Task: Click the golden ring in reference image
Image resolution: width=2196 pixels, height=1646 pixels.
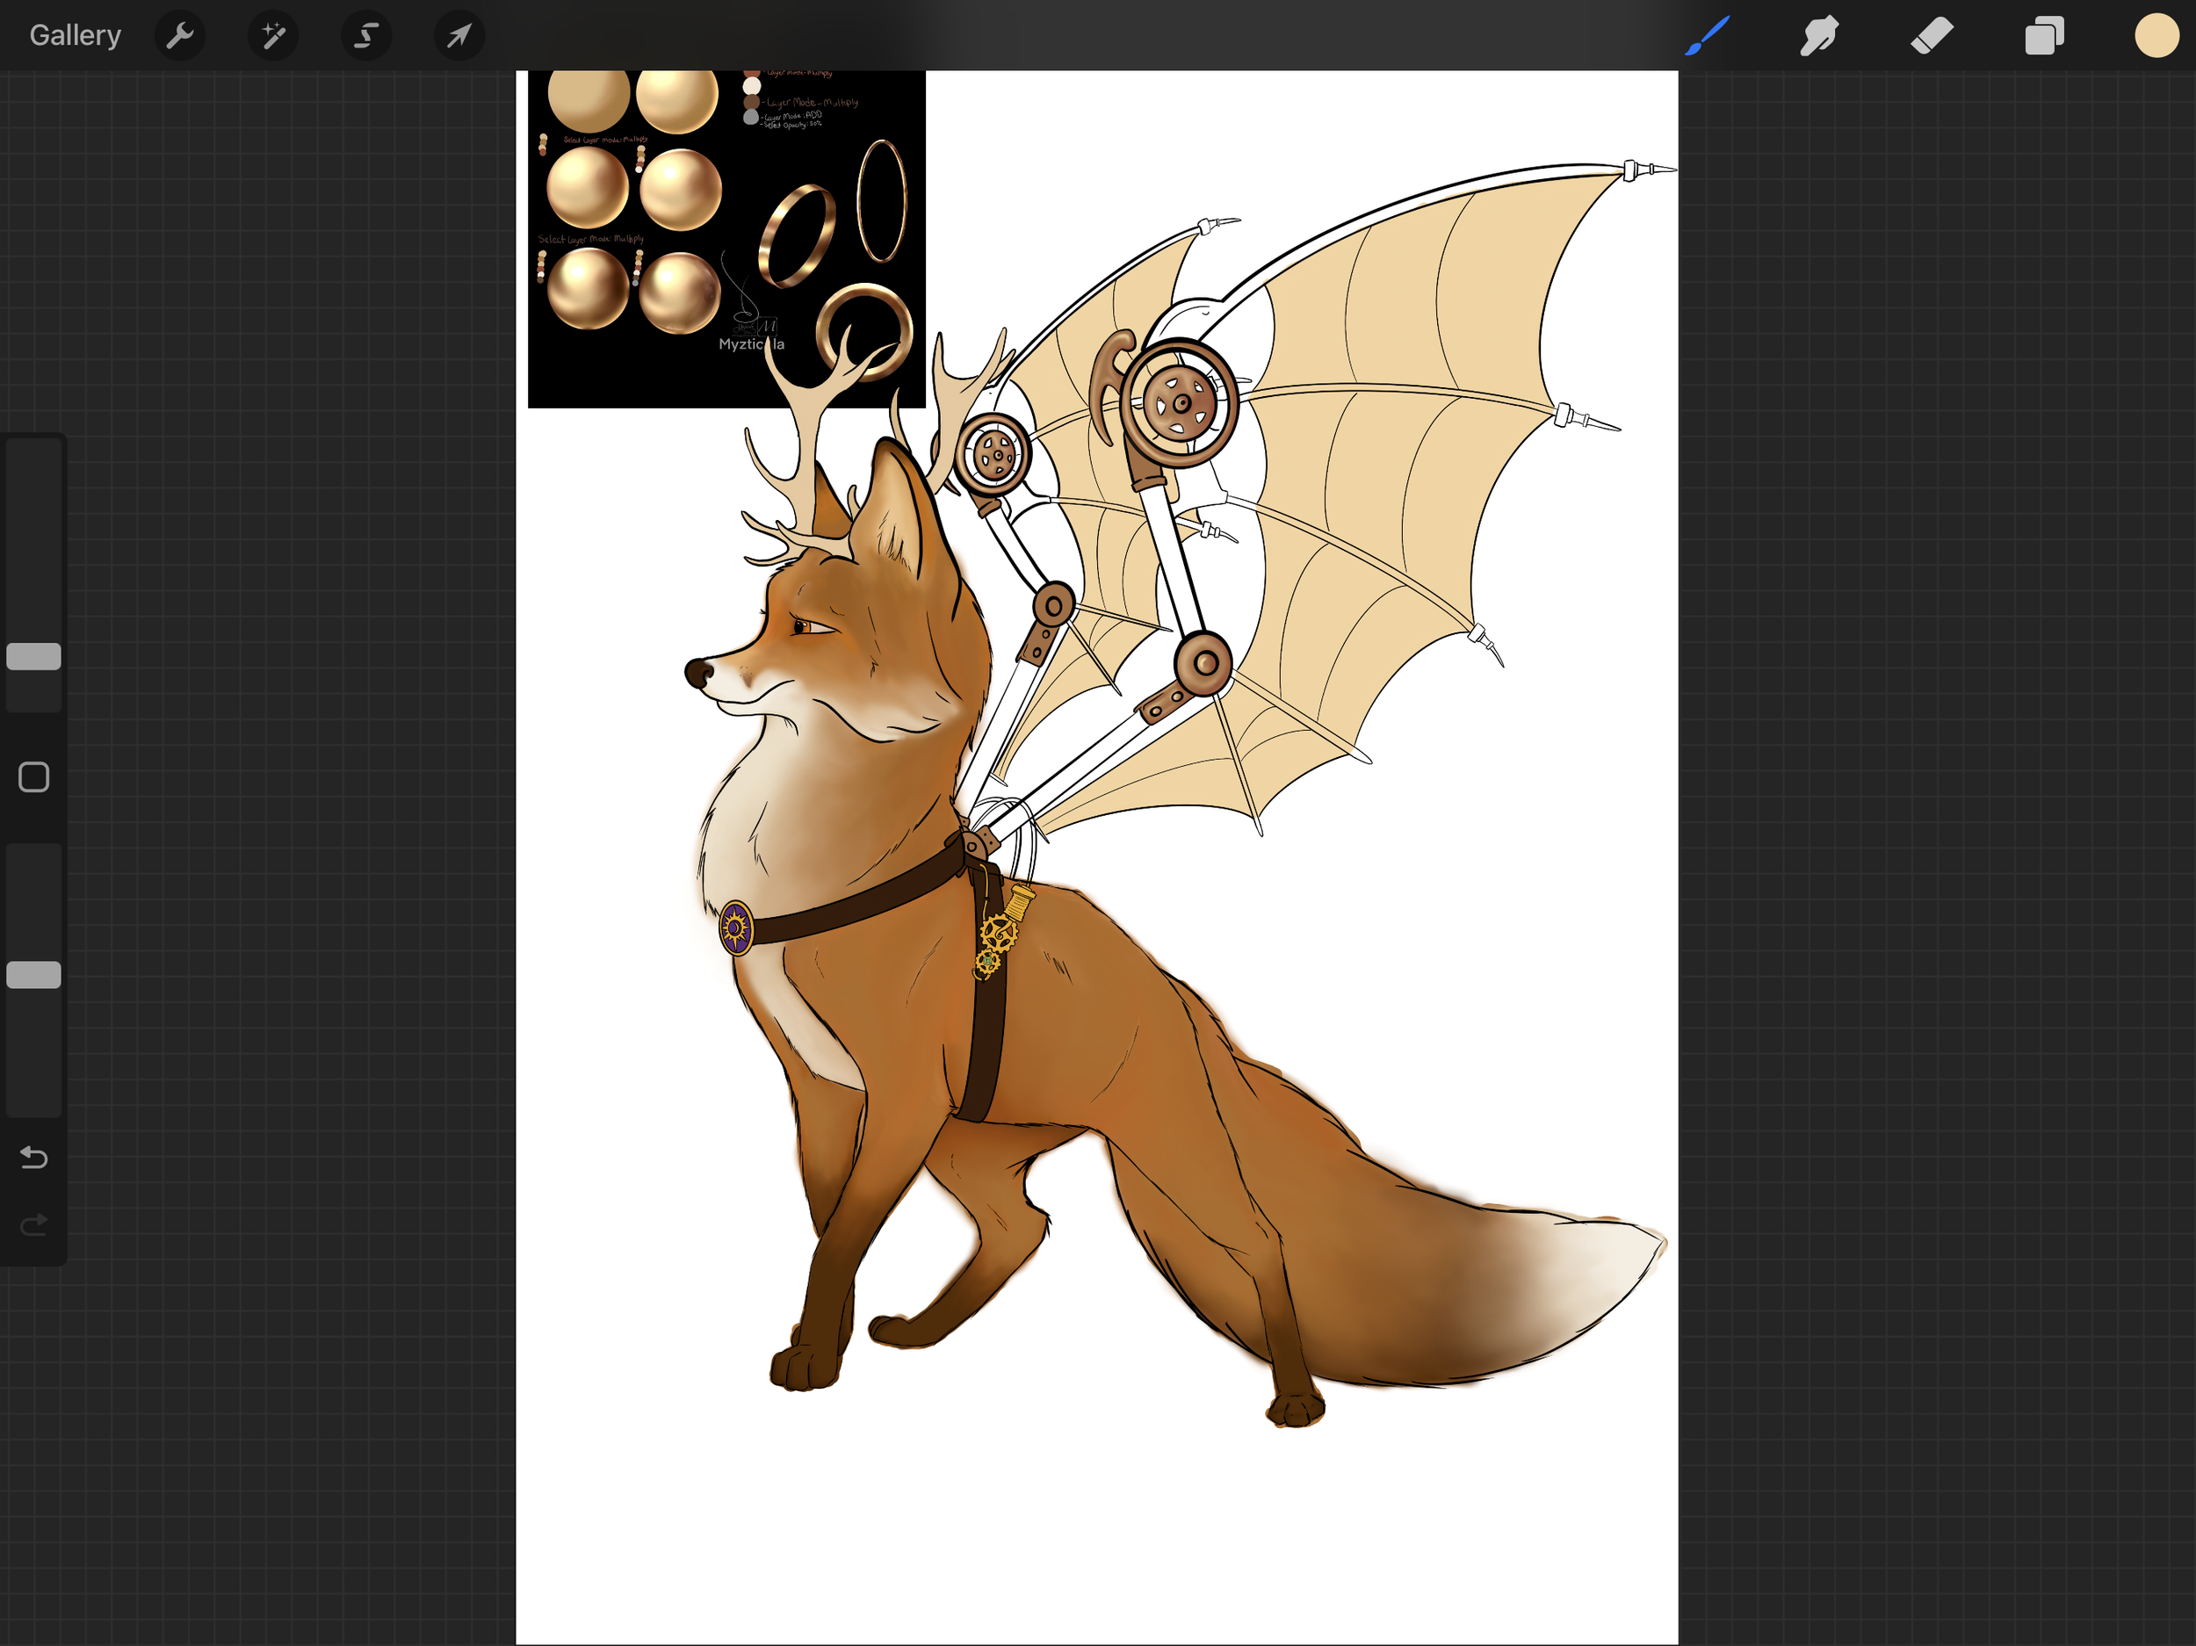Action: [798, 235]
